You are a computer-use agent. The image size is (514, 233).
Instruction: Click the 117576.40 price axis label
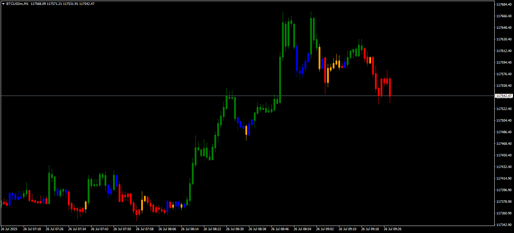(504, 74)
